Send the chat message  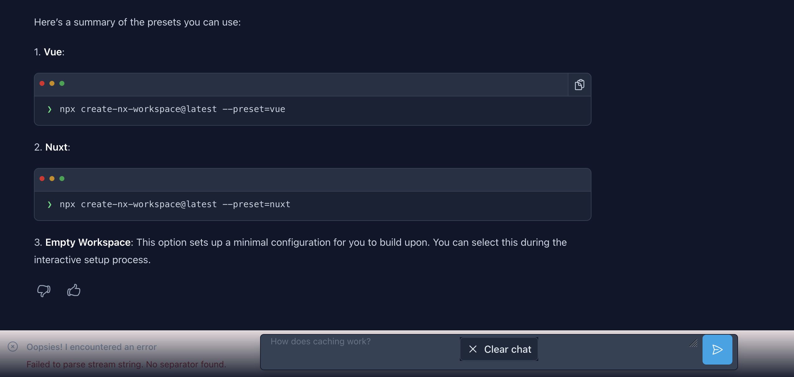717,350
